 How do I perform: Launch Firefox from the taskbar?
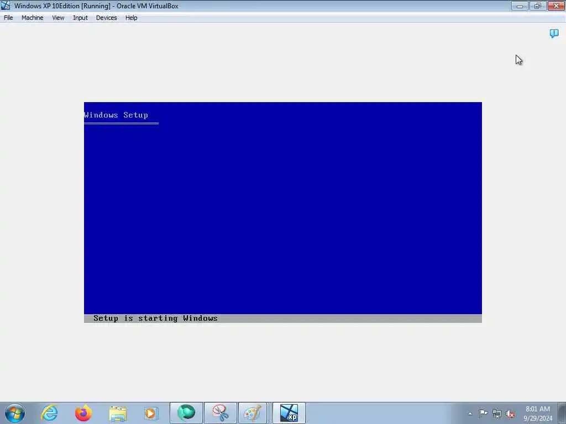(83, 413)
